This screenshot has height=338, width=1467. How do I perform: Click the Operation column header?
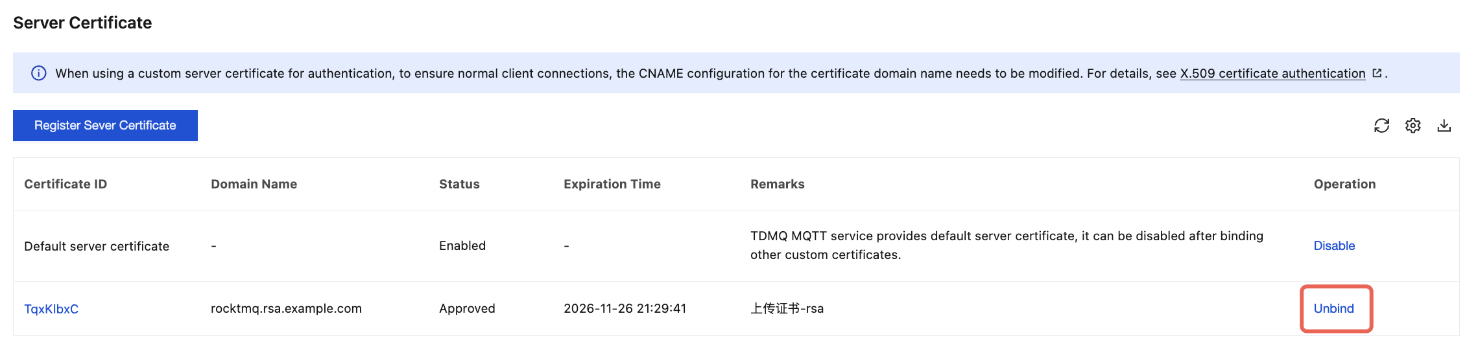coord(1344,184)
